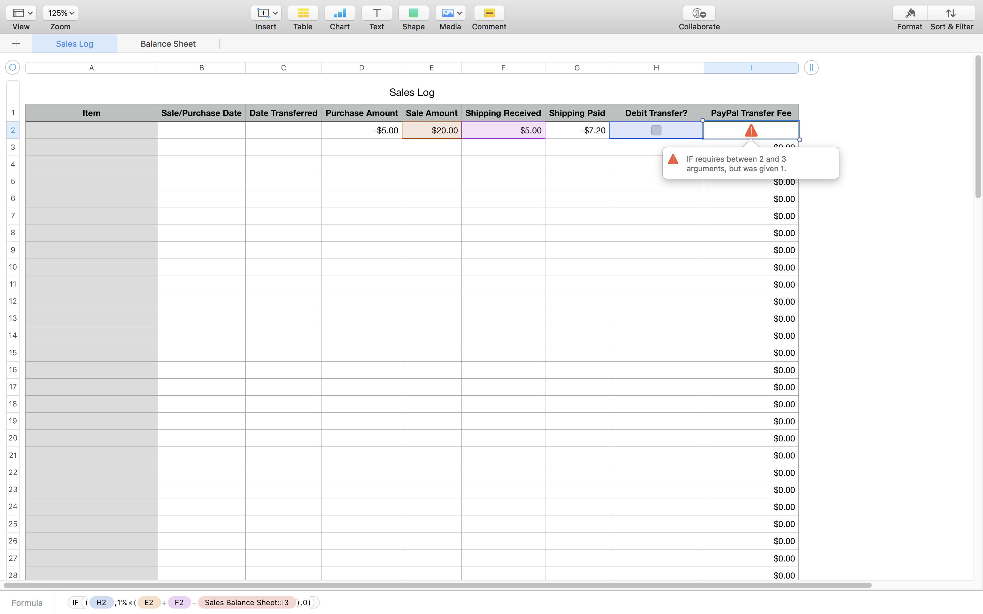
Task: Select the Sales Log sheet tab
Action: tap(74, 44)
